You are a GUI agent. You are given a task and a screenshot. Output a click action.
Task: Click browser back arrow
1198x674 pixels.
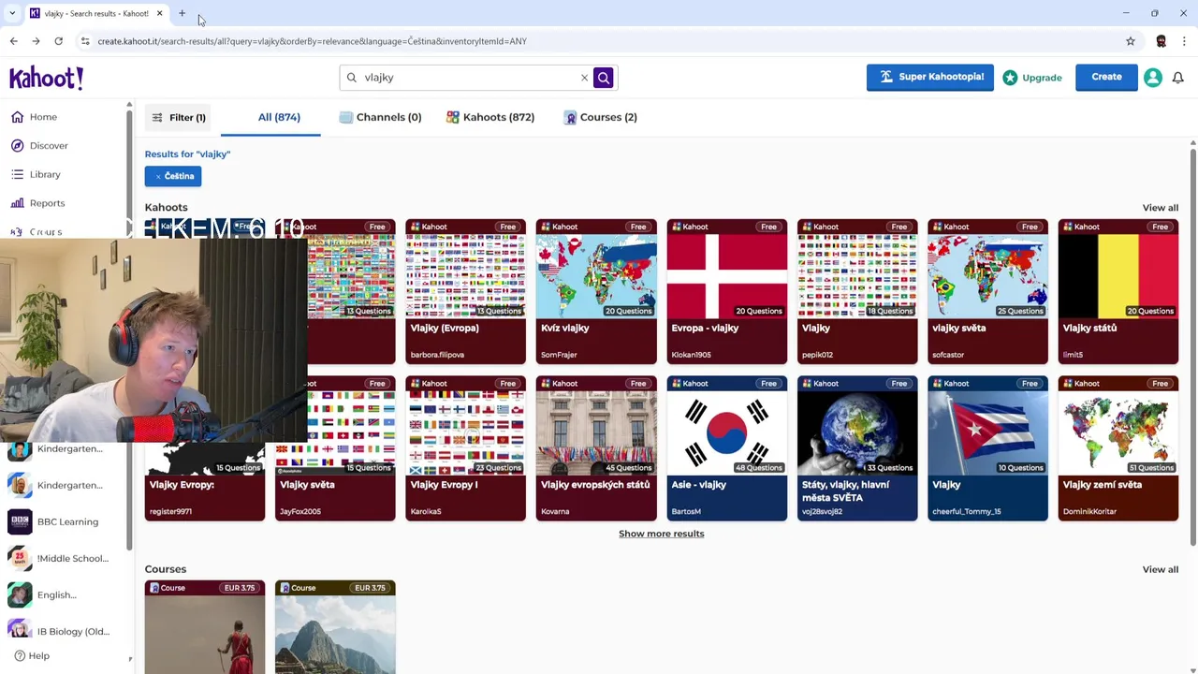click(13, 41)
